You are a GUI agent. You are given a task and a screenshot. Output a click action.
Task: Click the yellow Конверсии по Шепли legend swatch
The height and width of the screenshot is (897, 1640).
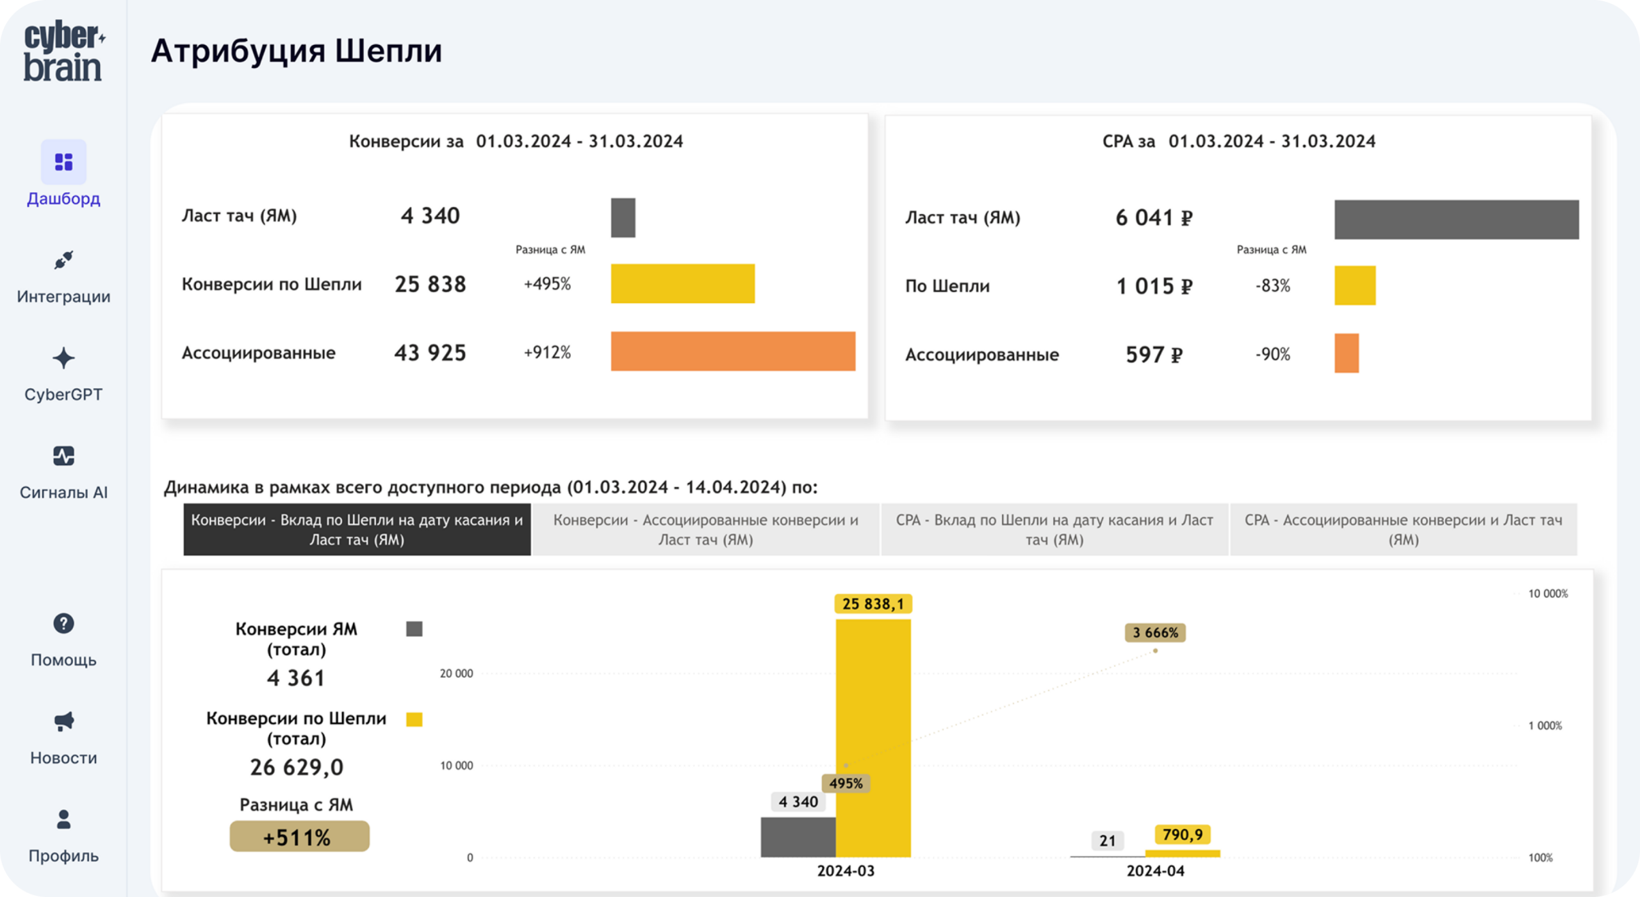[414, 720]
